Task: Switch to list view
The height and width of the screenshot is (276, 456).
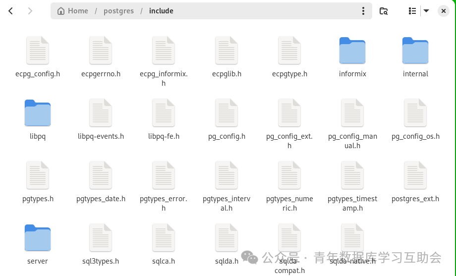Action: click(x=412, y=11)
